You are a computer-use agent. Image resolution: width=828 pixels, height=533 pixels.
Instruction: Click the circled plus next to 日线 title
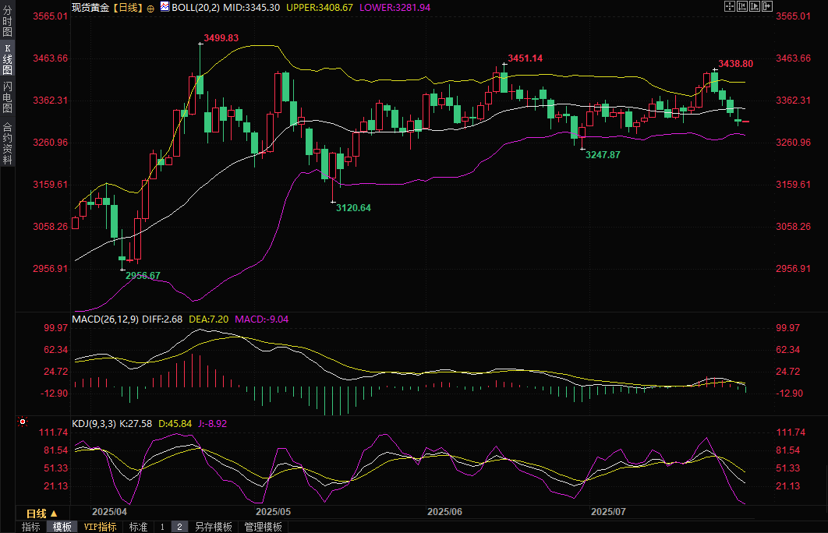(150, 8)
